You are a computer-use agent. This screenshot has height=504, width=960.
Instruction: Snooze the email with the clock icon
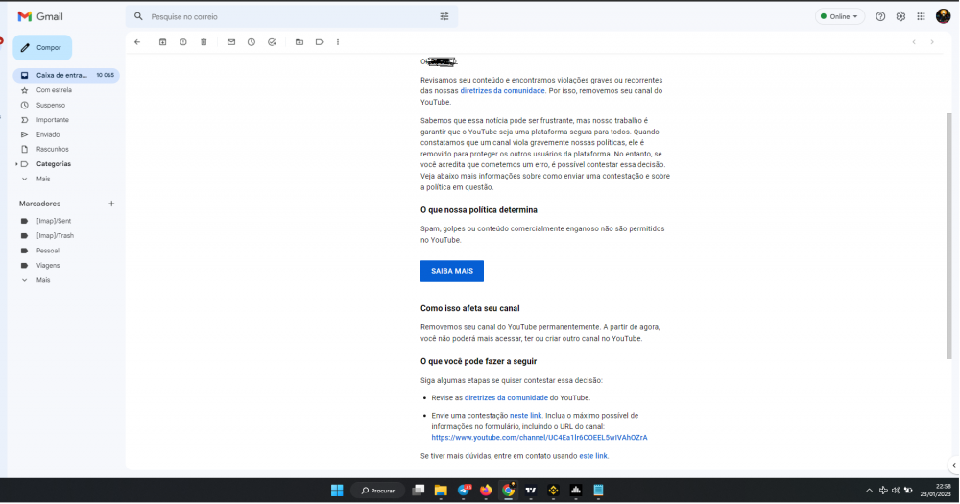(252, 42)
